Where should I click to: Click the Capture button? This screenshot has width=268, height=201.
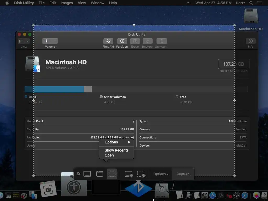coord(183,174)
